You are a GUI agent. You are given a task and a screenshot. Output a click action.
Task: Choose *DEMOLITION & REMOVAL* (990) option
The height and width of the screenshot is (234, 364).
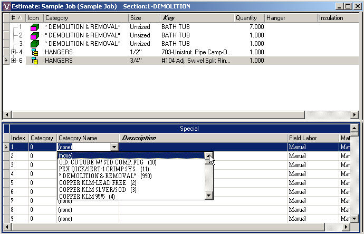(x=106, y=176)
